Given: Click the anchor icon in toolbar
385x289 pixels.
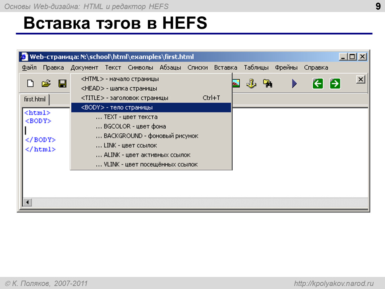Looking at the screenshot, I should [x=251, y=83].
